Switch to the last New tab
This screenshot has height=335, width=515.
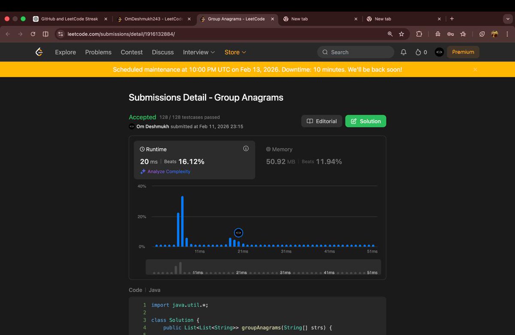tap(403, 19)
